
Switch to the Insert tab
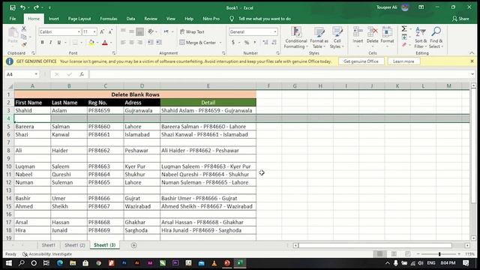[54, 19]
